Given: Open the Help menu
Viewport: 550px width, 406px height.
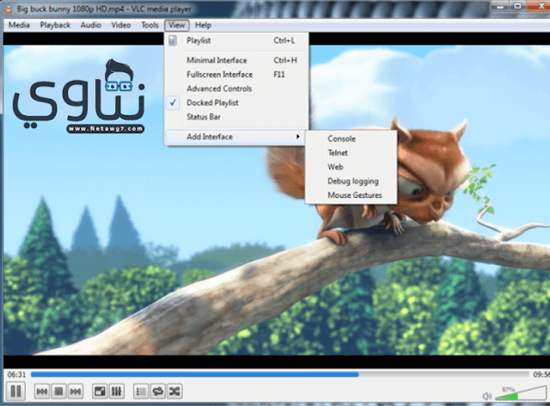Looking at the screenshot, I should click(x=203, y=25).
